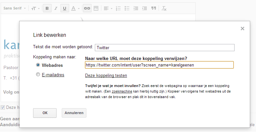Apply blockquote formatting
256x132 pixels.
(x=153, y=8)
